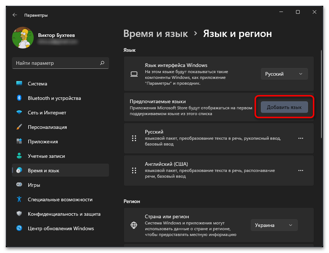The height and width of the screenshot is (253, 329).
Task: Open the Украина country dropdown
Action: (x=274, y=225)
